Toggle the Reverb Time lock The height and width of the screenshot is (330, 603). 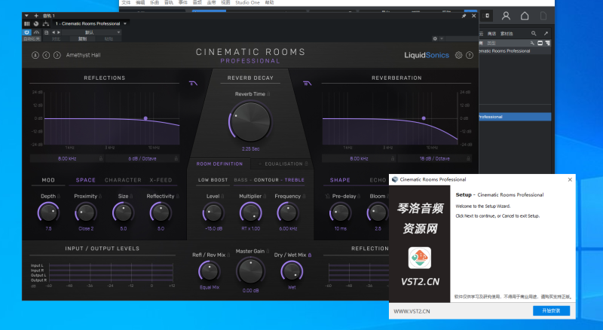(x=268, y=94)
